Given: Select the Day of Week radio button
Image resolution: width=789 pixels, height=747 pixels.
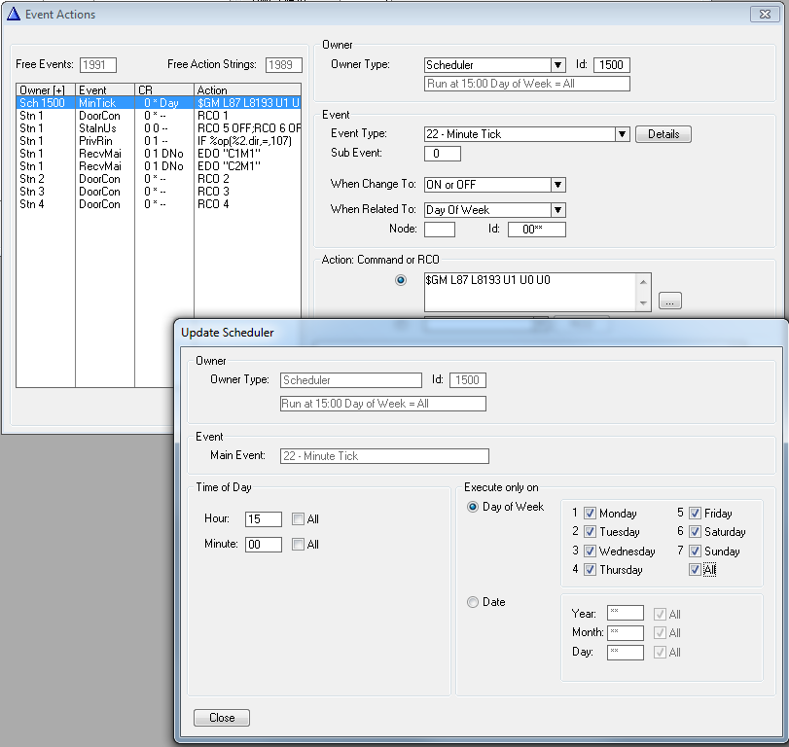Looking at the screenshot, I should click(474, 507).
